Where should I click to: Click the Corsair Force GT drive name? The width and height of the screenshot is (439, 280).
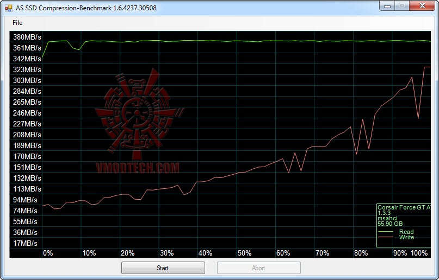[x=404, y=207]
